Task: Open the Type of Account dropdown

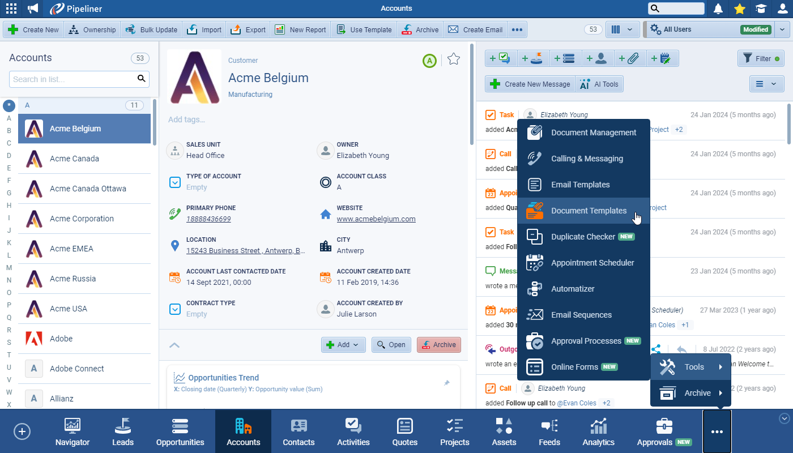Action: pyautogui.click(x=175, y=182)
